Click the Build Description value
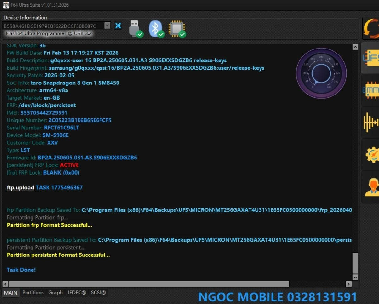379x304 pixels. pyautogui.click(x=138, y=60)
